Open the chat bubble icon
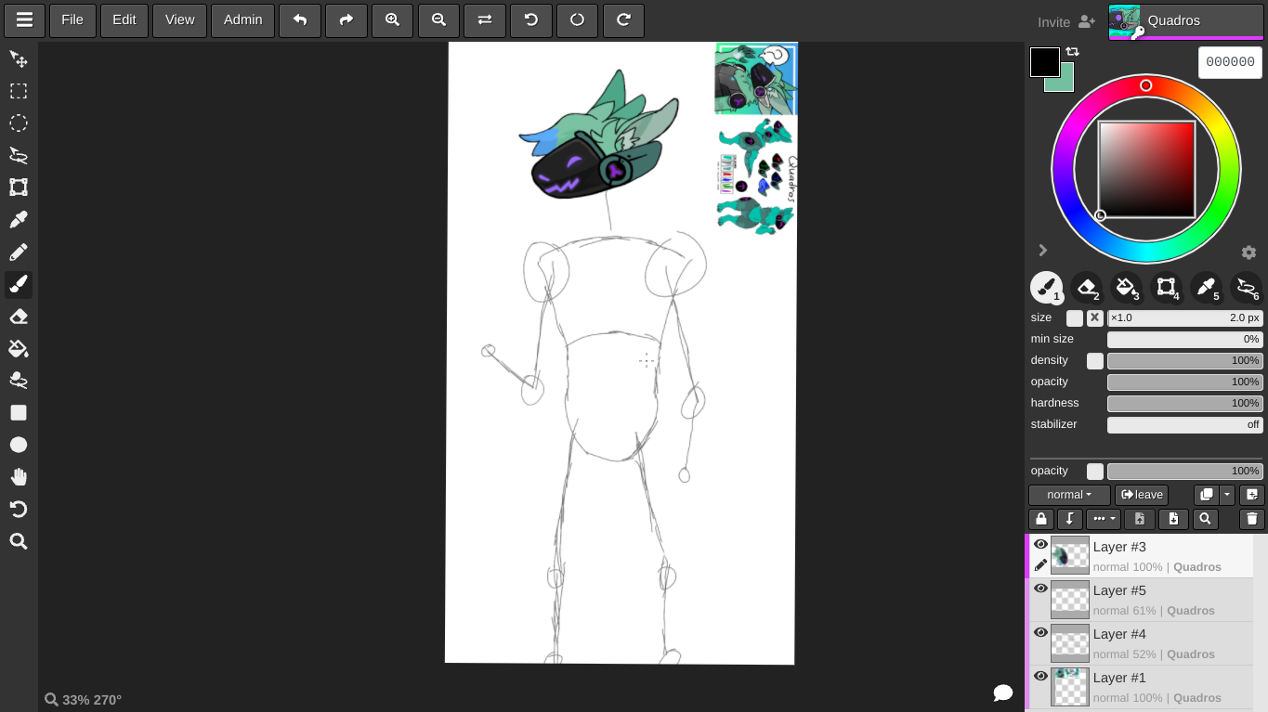This screenshot has width=1268, height=712. tap(1002, 693)
